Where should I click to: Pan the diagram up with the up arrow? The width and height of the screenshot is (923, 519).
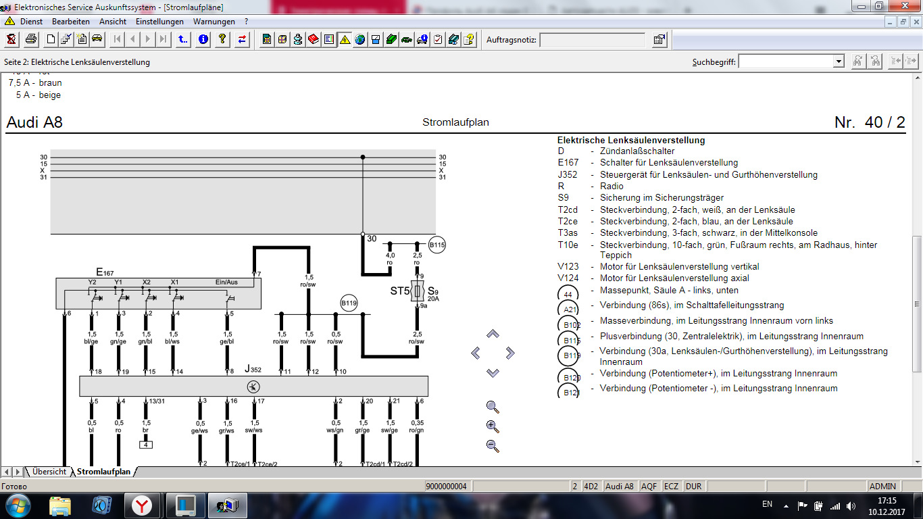tap(493, 334)
